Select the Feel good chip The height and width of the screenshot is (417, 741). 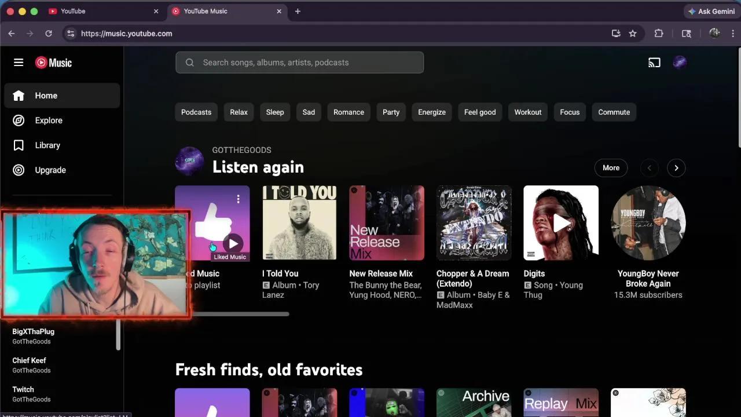[x=480, y=112]
